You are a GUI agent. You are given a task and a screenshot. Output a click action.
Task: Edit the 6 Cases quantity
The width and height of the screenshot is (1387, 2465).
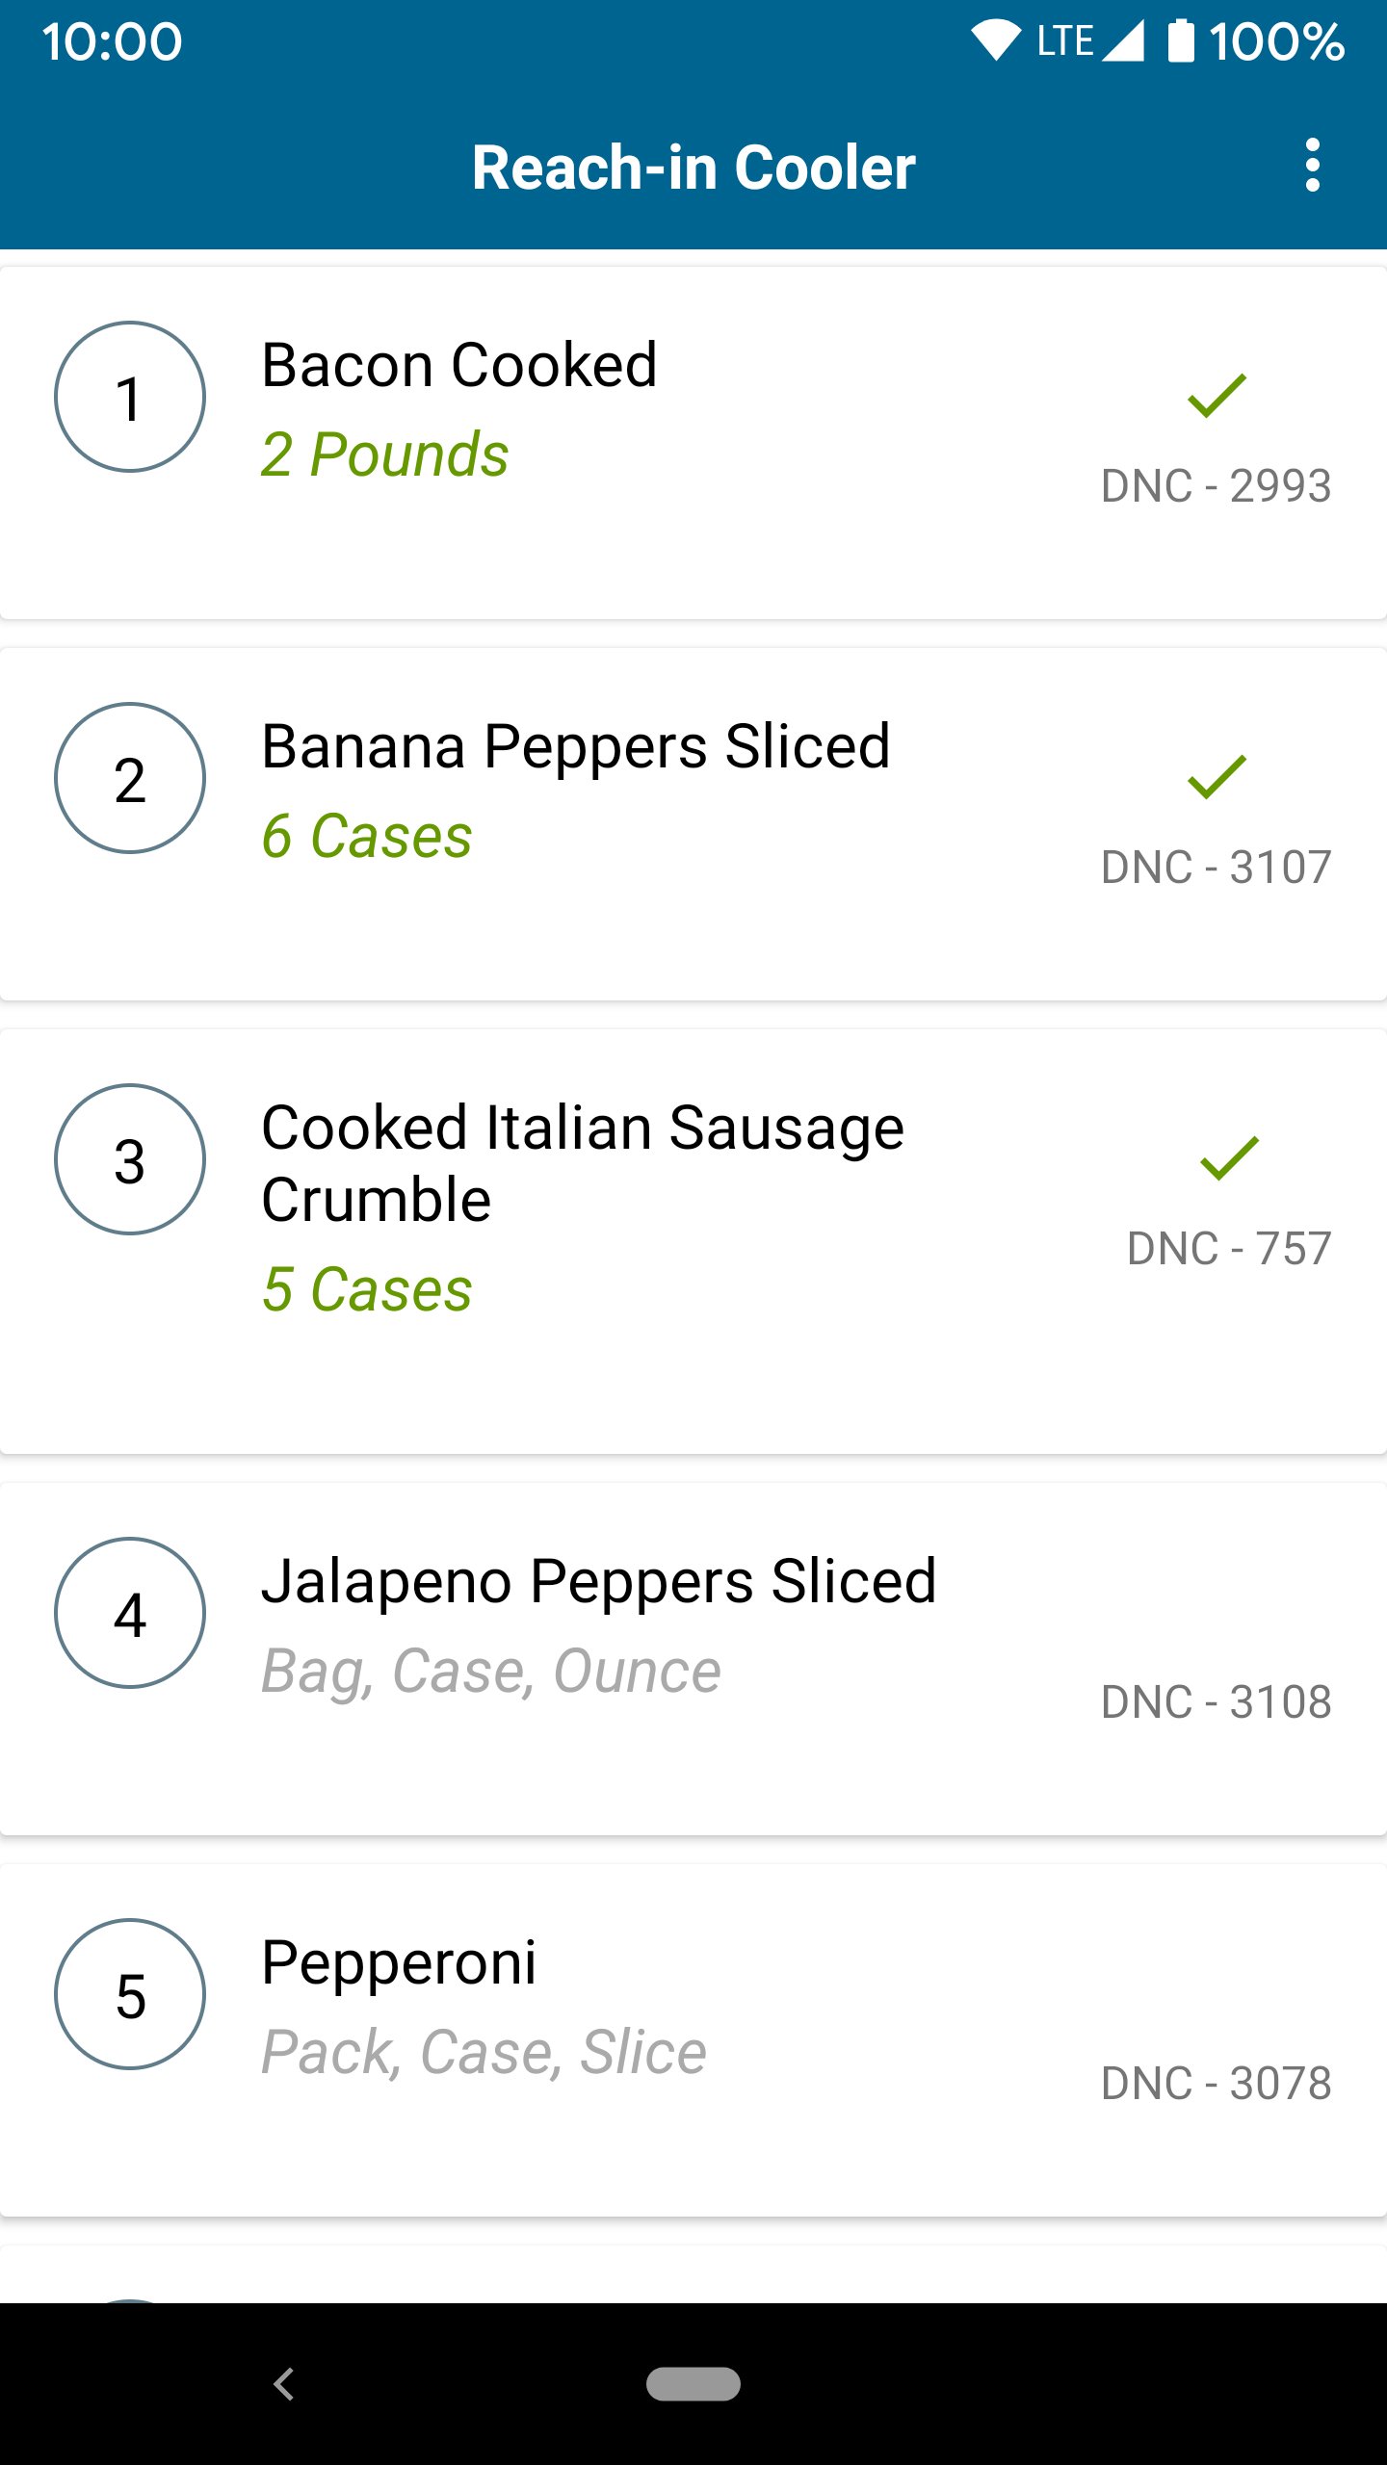click(x=367, y=836)
